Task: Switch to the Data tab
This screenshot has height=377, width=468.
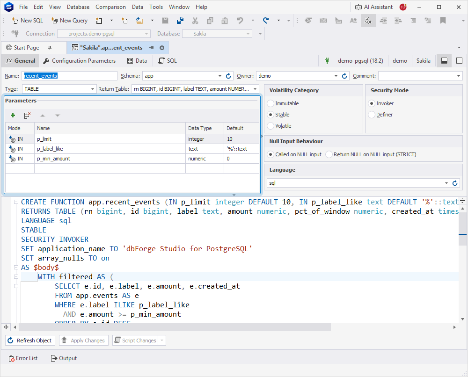Action: coord(137,61)
